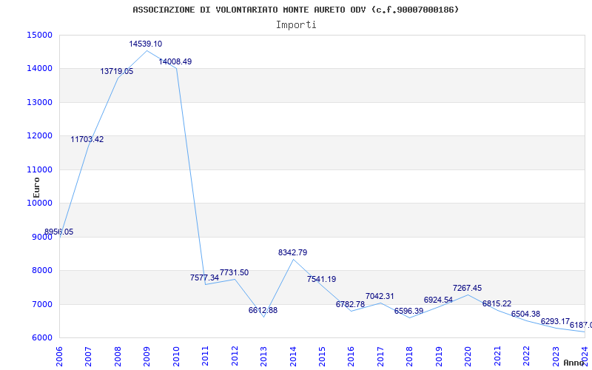Click the 'Importi' subtitle
Viewport: 592px width, 370px height.
click(296, 25)
